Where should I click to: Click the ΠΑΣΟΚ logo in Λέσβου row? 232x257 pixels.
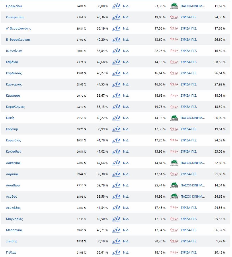tap(174, 196)
